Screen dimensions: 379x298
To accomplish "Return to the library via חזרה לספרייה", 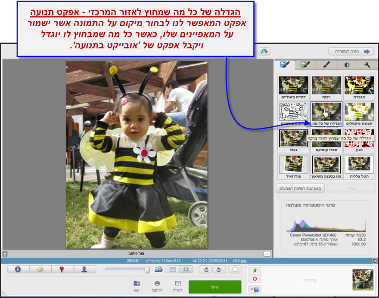I will click(350, 51).
